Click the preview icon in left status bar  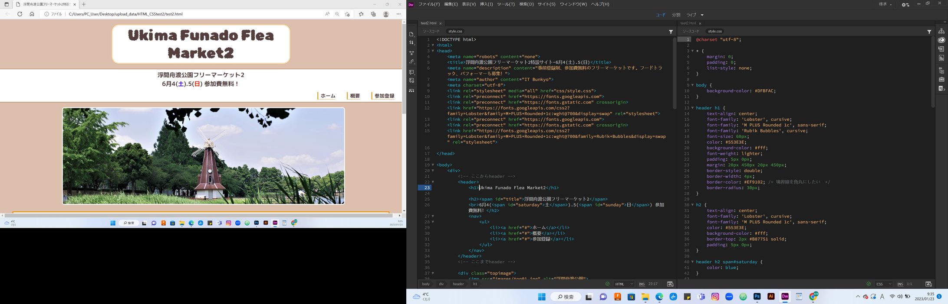[670, 284]
